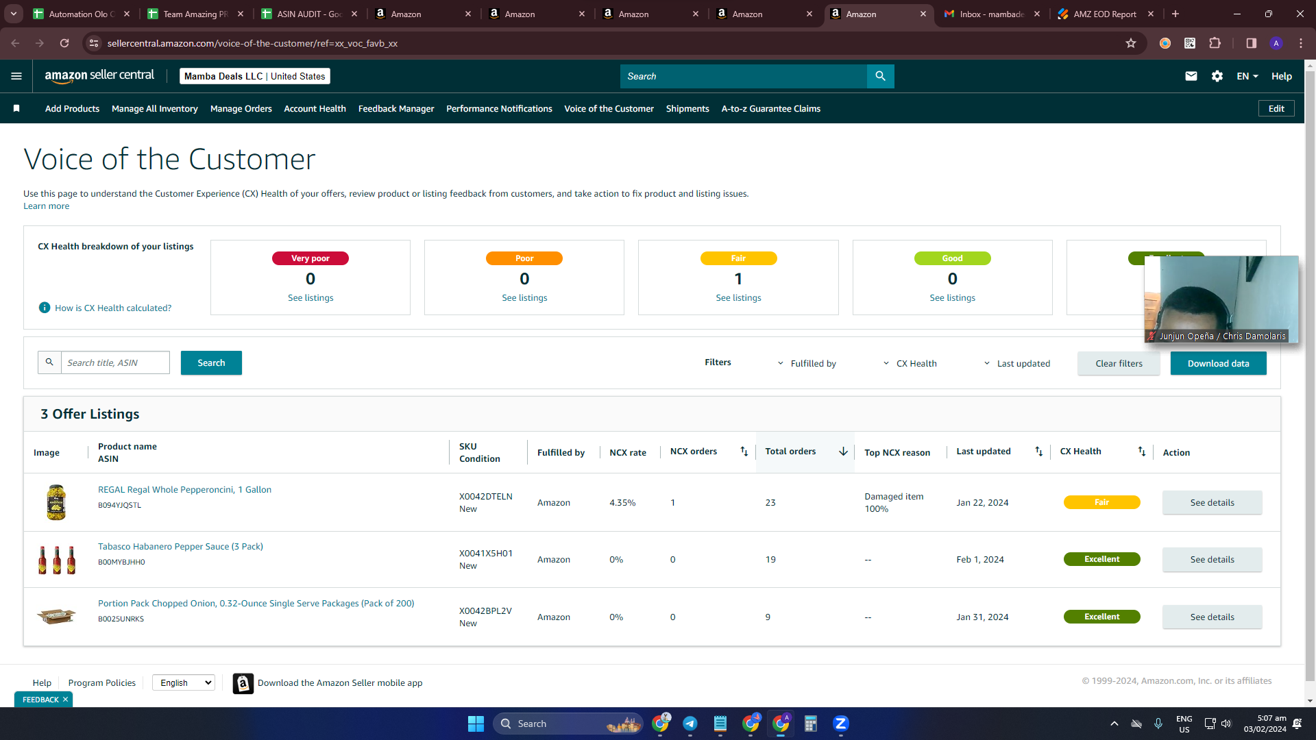Click the Search title, ASIN input field
Image resolution: width=1316 pixels, height=740 pixels.
point(115,362)
